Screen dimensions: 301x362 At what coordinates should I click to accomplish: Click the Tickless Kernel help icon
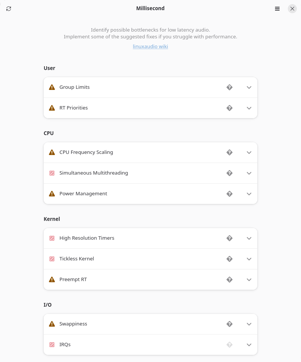230,259
